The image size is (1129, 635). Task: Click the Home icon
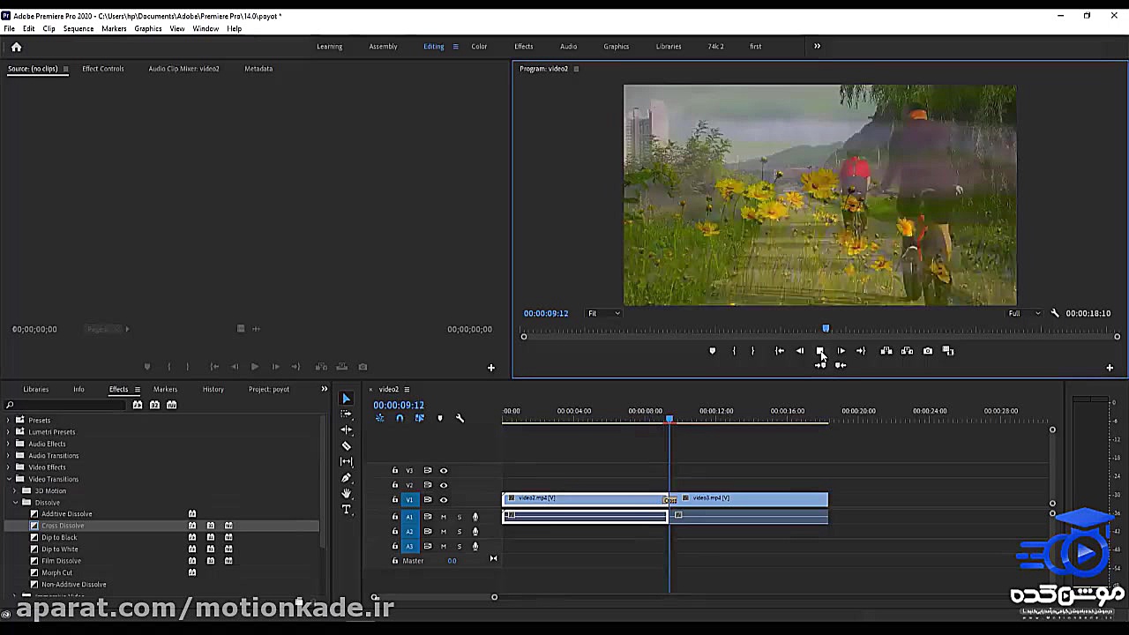[16, 47]
